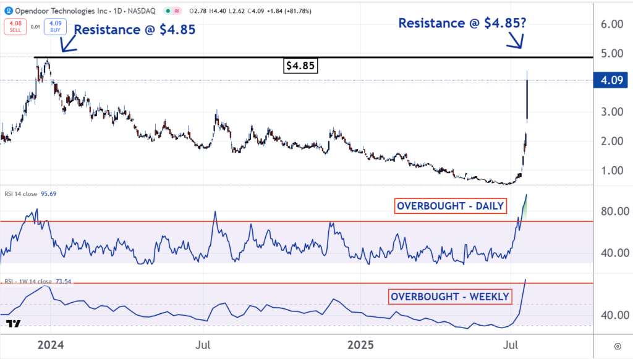This screenshot has height=359, width=633.
Task: Click the 2025 label on time axis
Action: click(360, 345)
